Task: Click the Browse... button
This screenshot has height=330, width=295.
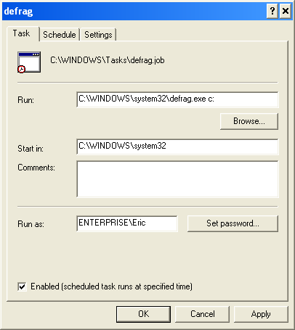Action: [x=249, y=121]
